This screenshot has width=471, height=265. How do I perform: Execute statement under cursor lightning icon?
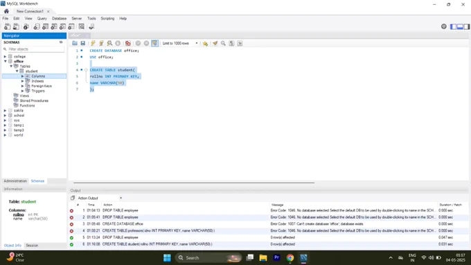(101, 43)
